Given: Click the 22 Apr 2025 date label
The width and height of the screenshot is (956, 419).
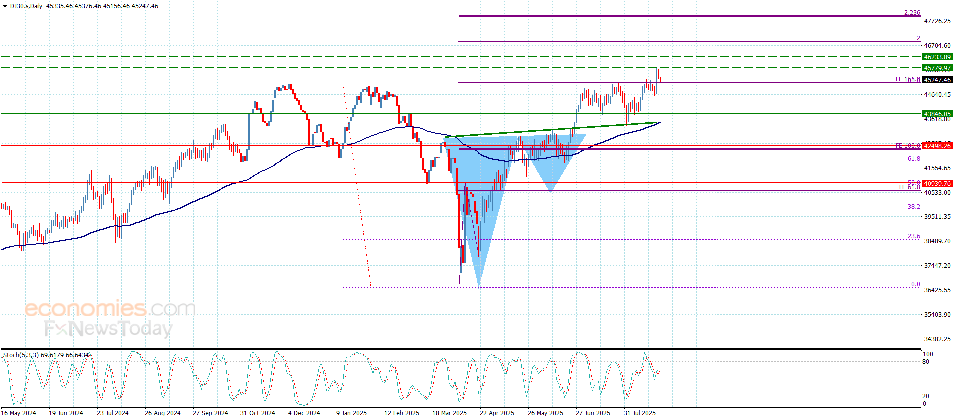Looking at the screenshot, I should (497, 413).
